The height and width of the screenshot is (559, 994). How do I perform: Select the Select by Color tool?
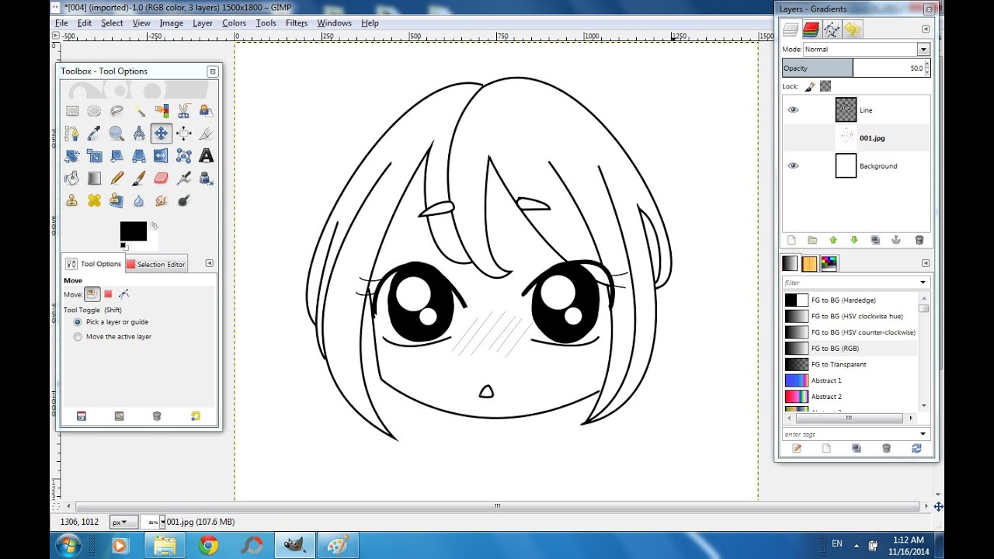pyautogui.click(x=162, y=111)
